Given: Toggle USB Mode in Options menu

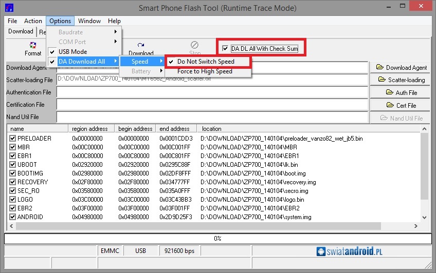Looking at the screenshot, I should (x=72, y=52).
